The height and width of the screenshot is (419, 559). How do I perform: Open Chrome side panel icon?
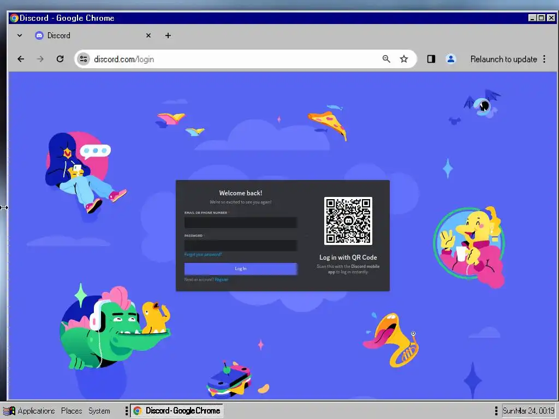[431, 59]
